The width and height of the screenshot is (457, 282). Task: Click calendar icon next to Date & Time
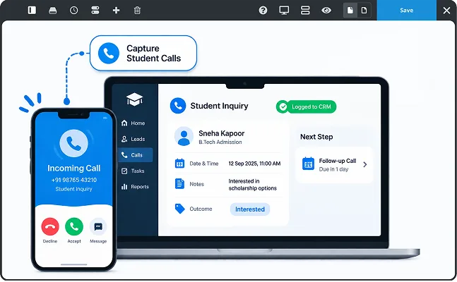tap(179, 164)
